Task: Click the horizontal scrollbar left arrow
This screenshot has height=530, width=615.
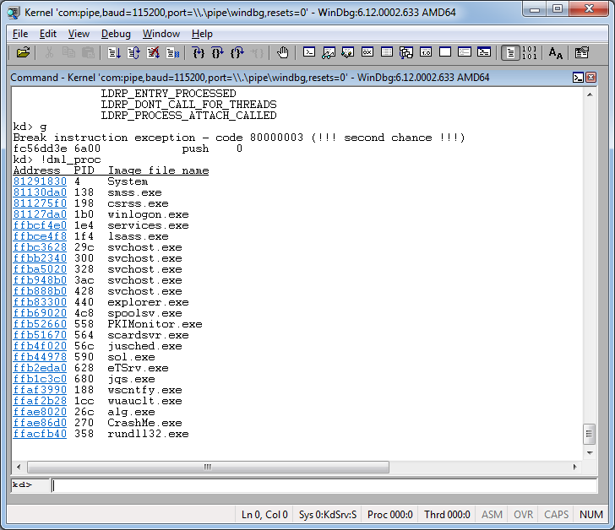Action: pyautogui.click(x=19, y=467)
